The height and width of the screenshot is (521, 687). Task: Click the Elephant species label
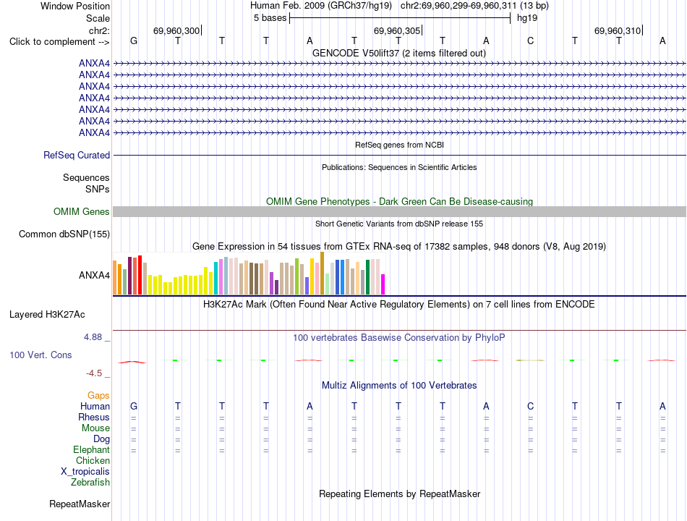(x=91, y=450)
